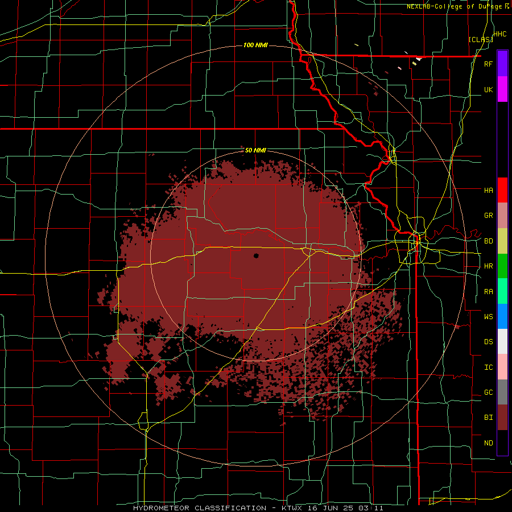Pick the RA light-green legend swatch
This screenshot has width=512, height=512.
point(502,291)
